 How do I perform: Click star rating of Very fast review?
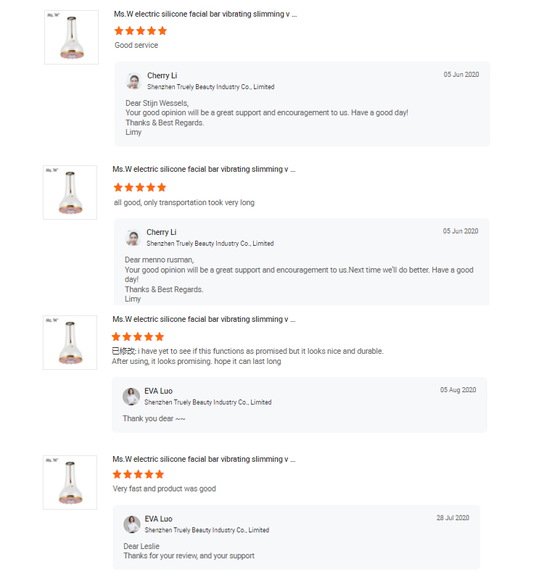coord(139,474)
